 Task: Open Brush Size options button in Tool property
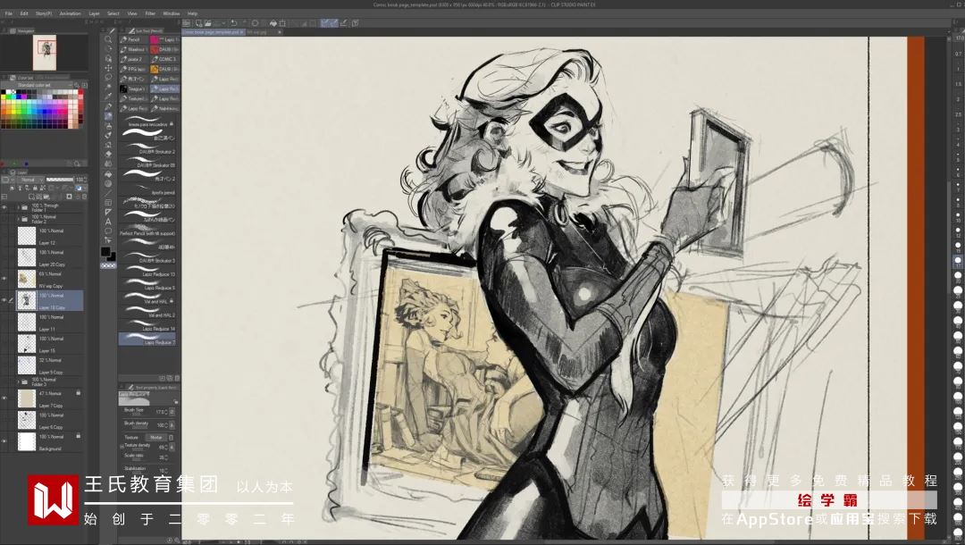coord(172,412)
